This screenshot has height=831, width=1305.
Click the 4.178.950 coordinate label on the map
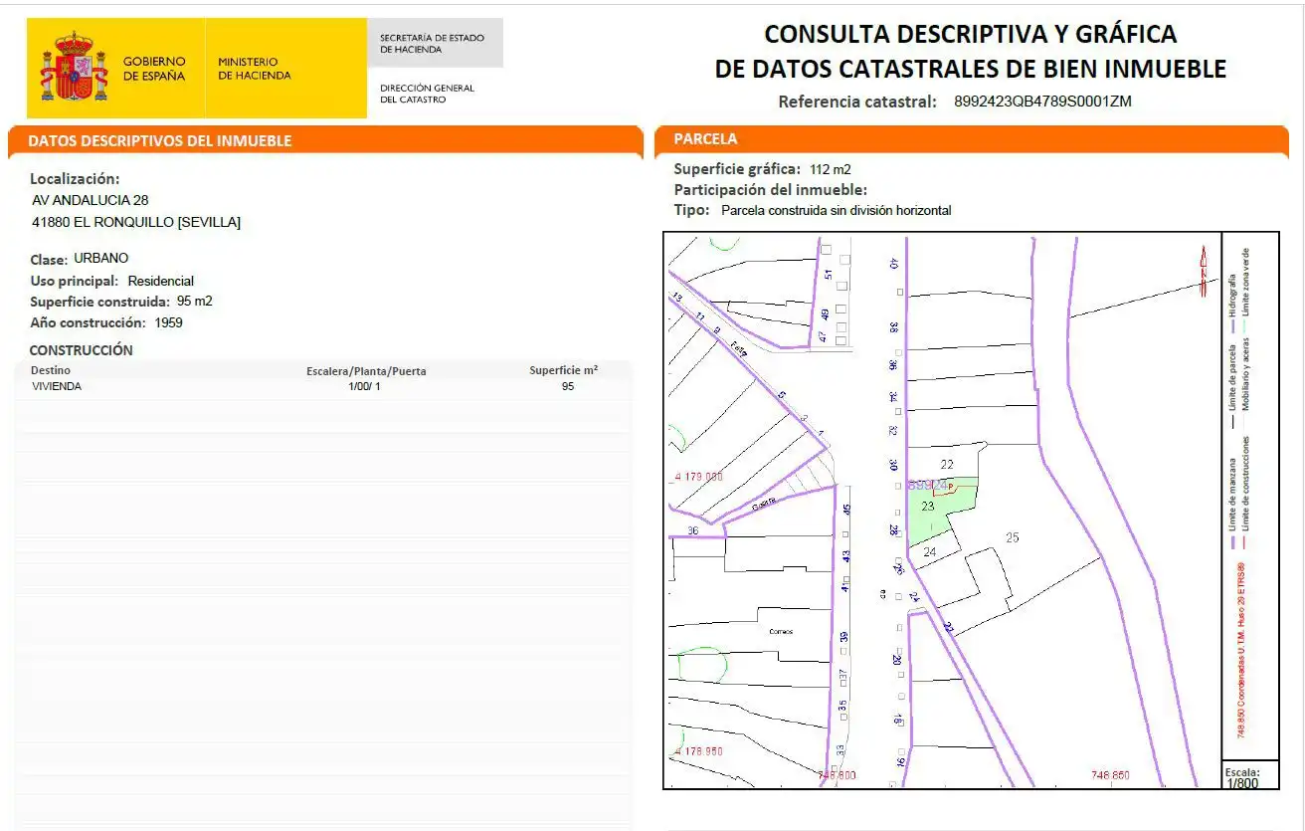[698, 751]
